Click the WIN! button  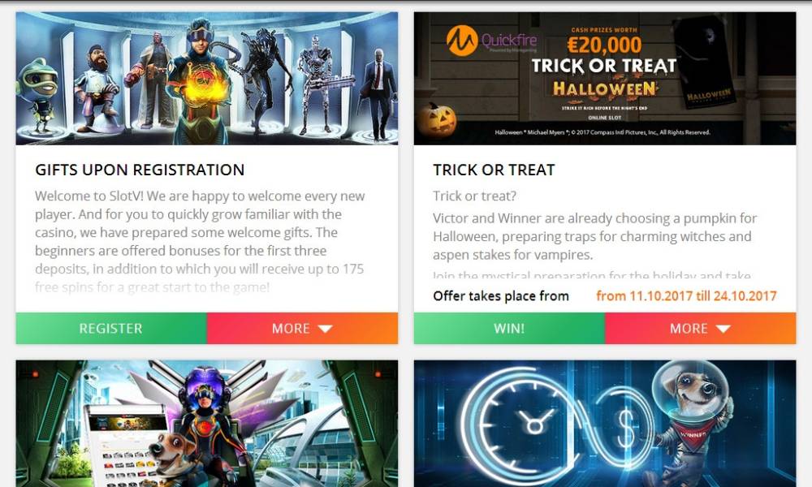509,328
